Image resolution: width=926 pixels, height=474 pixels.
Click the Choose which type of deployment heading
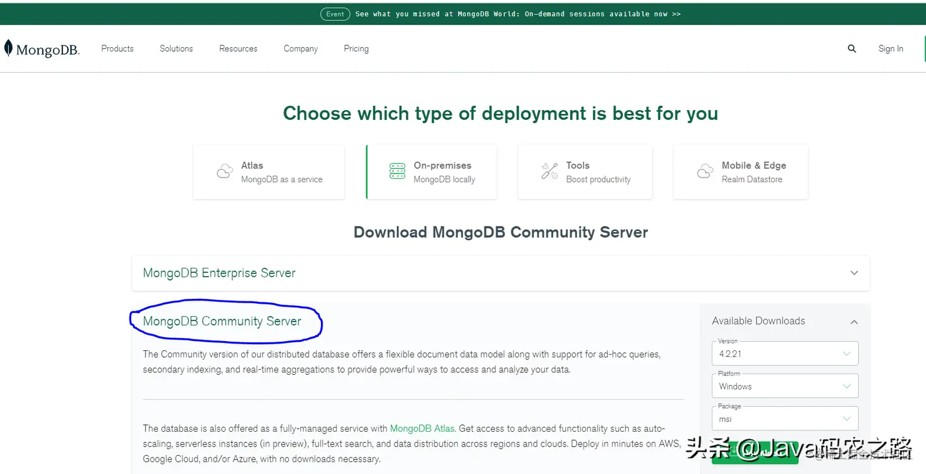point(500,113)
